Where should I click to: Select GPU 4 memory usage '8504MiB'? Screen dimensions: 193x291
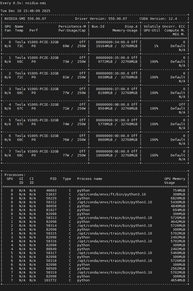(x=105, y=108)
